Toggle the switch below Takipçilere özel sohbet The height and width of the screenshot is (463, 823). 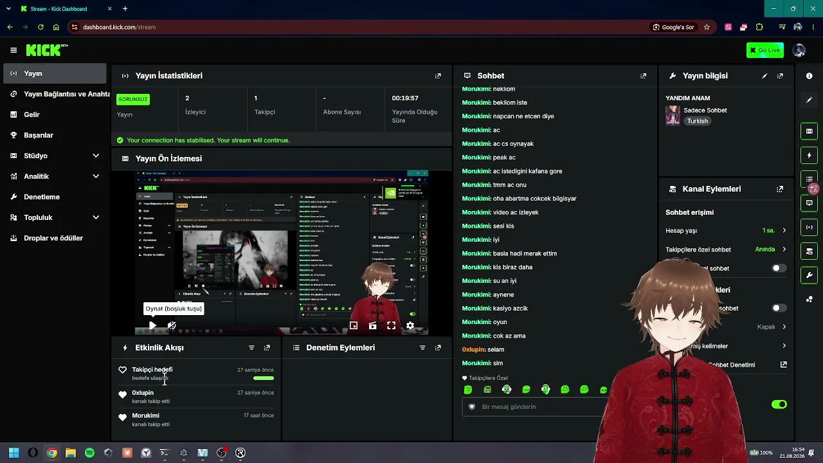pyautogui.click(x=779, y=268)
